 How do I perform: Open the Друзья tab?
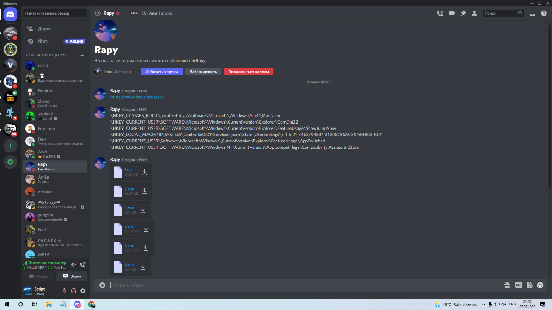[x=45, y=28]
